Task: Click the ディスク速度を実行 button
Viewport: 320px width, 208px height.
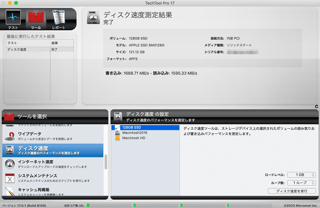Action: [x=292, y=191]
